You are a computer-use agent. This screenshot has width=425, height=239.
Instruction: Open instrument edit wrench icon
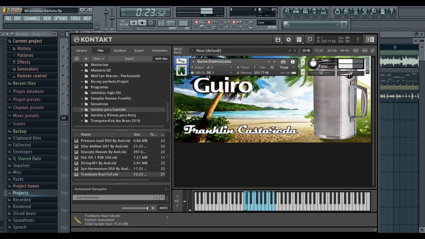pos(181,61)
